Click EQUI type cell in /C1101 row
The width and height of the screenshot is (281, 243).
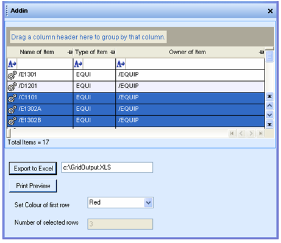pyautogui.click(x=94, y=98)
